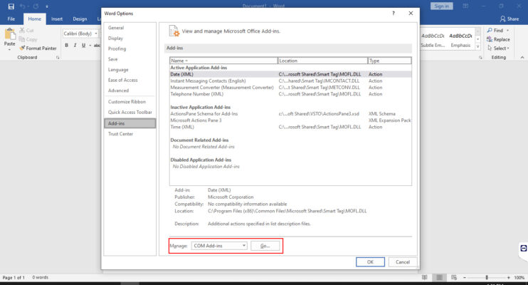Open Customize Quick Access Toolbar dropdown
The image size is (528, 285).
(x=47, y=6)
